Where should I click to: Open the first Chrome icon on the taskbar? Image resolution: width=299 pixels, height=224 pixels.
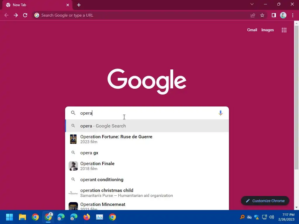click(x=35, y=217)
